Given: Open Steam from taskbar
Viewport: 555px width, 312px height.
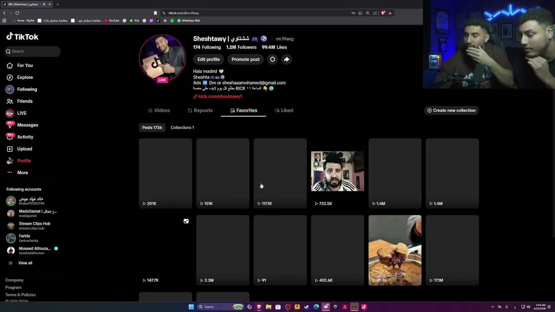Looking at the screenshot, I should 307,307.
